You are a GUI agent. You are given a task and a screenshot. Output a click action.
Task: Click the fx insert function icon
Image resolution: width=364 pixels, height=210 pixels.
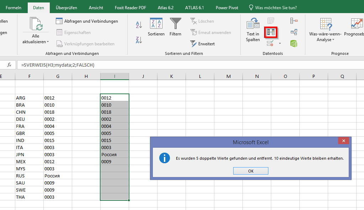tap(10, 65)
